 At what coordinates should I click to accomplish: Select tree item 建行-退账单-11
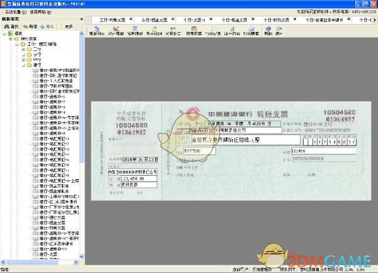coord(54,249)
